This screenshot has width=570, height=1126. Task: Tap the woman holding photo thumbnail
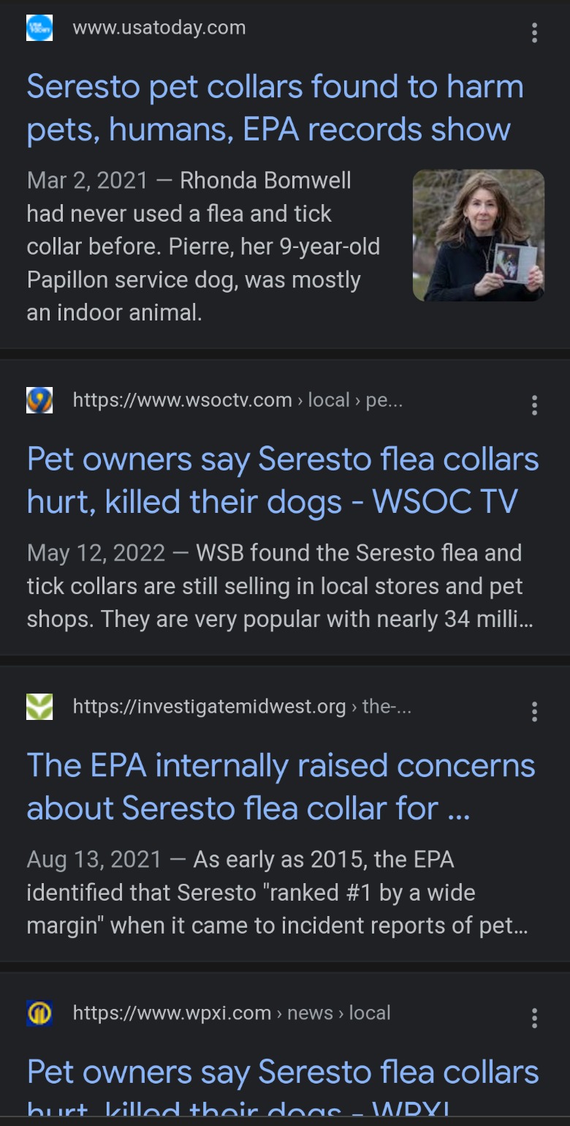coord(479,236)
